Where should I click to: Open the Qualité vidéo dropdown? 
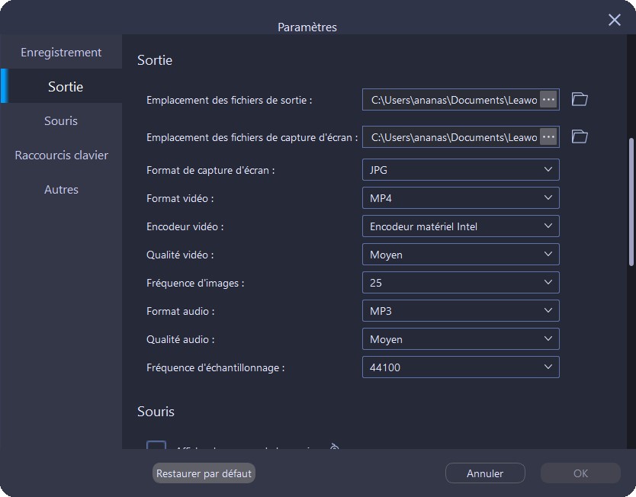point(460,255)
